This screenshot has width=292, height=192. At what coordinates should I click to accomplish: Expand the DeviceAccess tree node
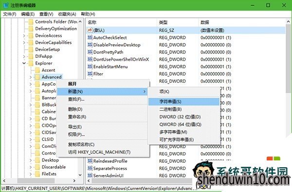tap(24, 35)
